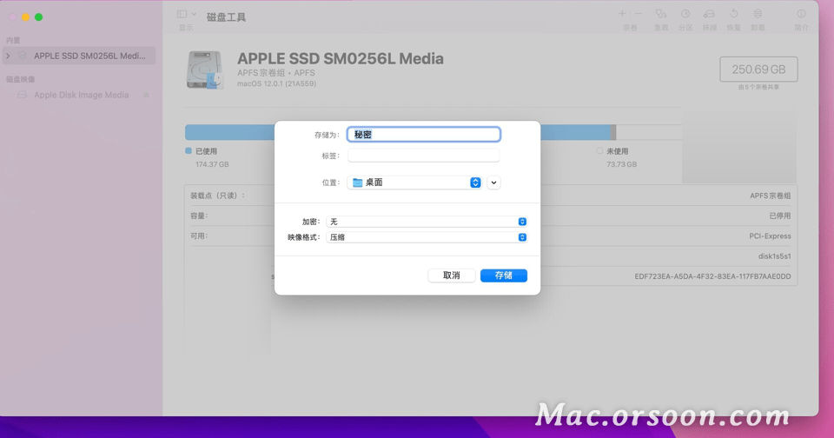Screen dimensions: 834x438
Task: Click the 装载点（只读） label
Action: [x=218, y=196]
